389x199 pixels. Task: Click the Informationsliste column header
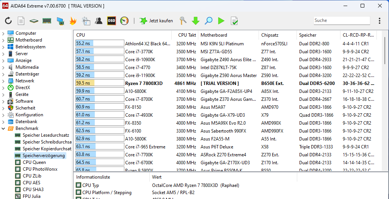tap(112, 177)
